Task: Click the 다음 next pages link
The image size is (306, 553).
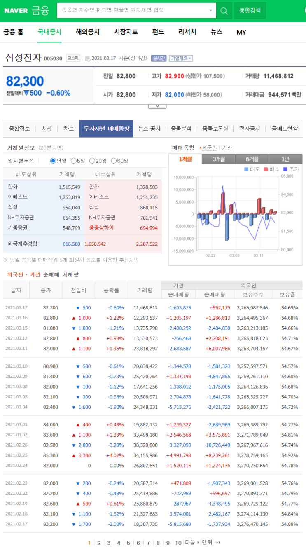Action: tap(192, 542)
